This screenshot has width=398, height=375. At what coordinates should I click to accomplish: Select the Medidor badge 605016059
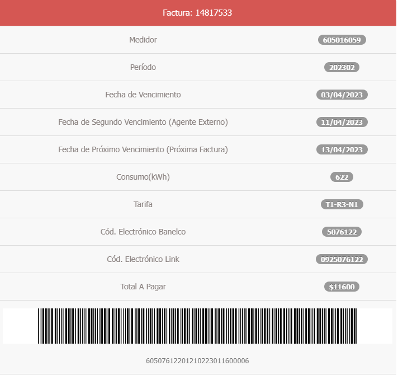tap(342, 40)
